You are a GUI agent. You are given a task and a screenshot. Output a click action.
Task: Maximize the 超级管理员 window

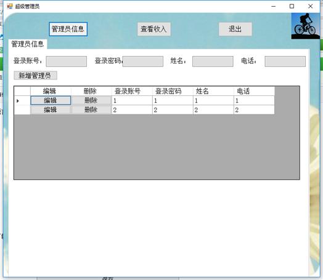(x=292, y=6)
